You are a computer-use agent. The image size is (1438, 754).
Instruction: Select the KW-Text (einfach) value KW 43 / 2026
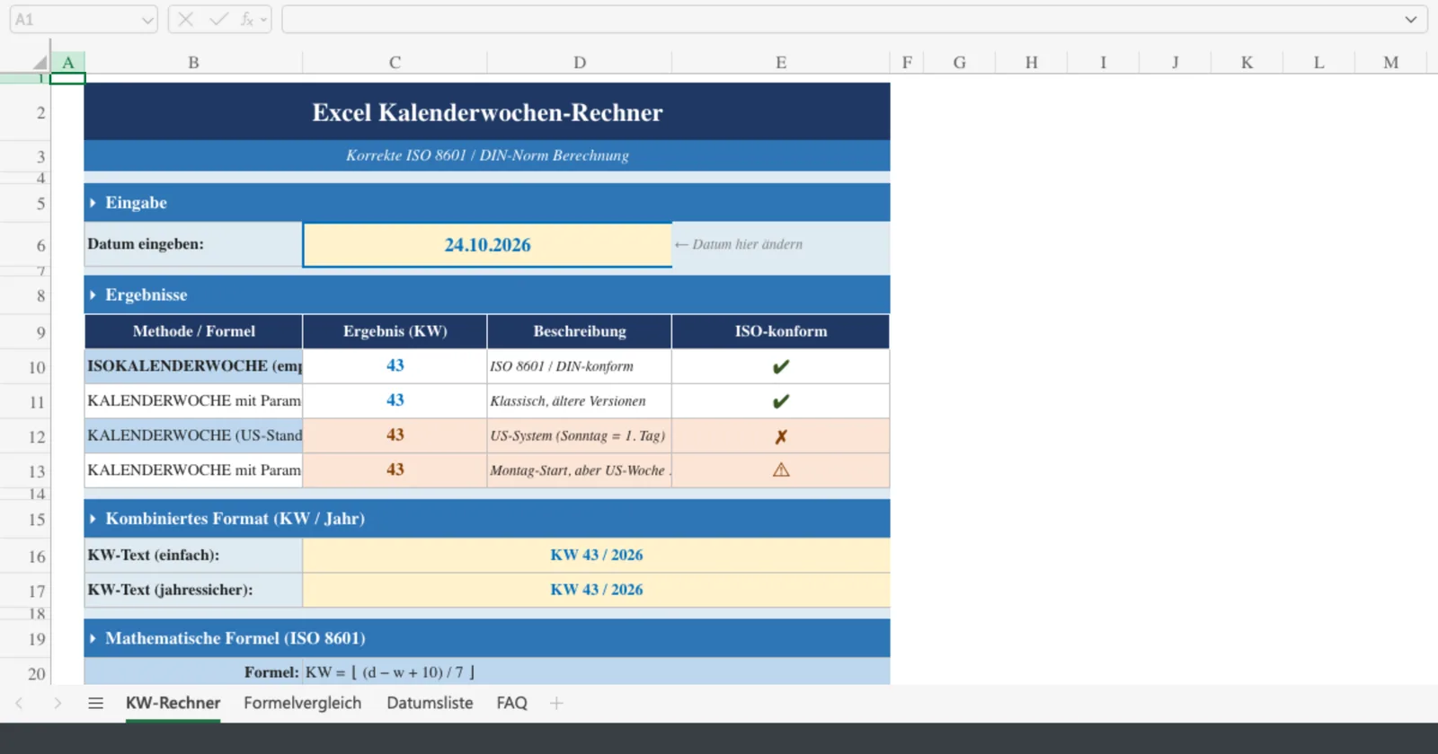[596, 556]
